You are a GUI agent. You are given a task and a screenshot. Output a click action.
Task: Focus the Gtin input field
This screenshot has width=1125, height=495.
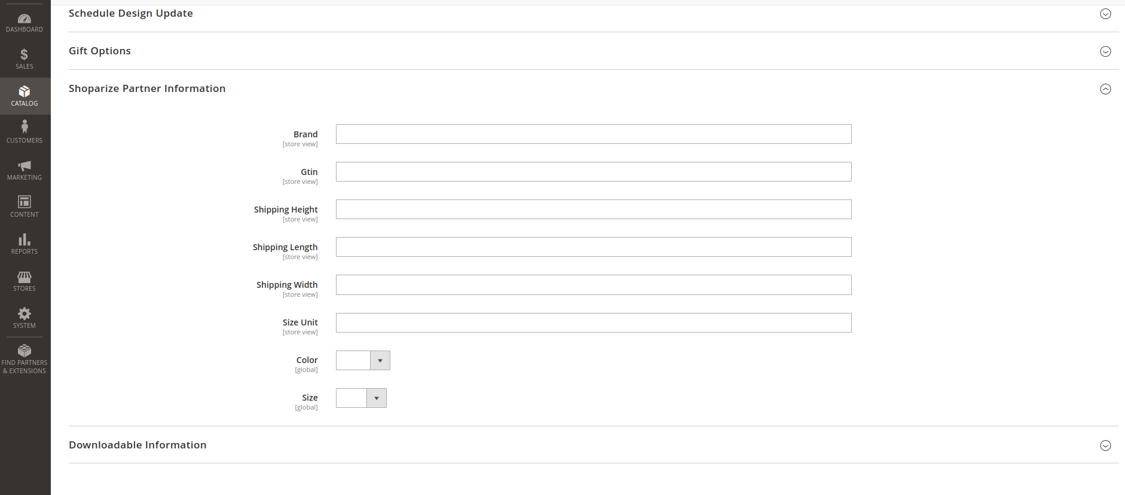point(593,172)
